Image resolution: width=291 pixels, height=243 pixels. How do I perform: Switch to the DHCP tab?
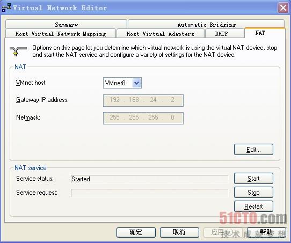pyautogui.click(x=224, y=34)
